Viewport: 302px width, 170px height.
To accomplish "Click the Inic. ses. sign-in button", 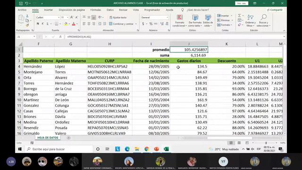I will [242, 3].
